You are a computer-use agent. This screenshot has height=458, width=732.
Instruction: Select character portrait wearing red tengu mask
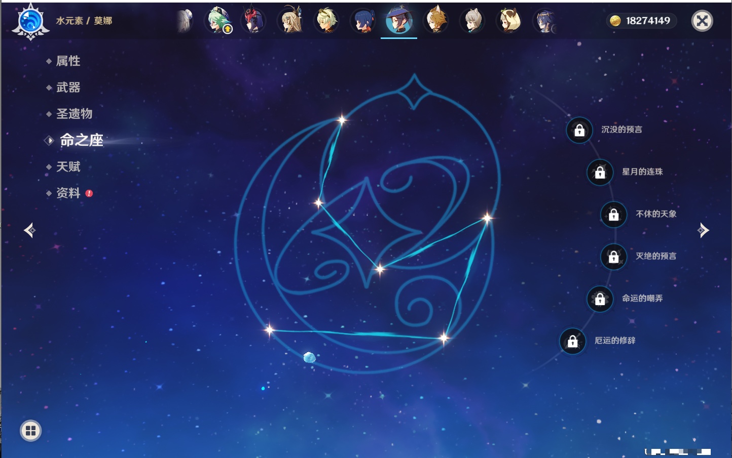tap(253, 21)
